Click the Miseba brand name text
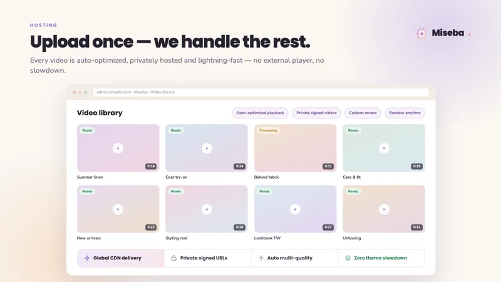The width and height of the screenshot is (501, 282). tap(448, 33)
